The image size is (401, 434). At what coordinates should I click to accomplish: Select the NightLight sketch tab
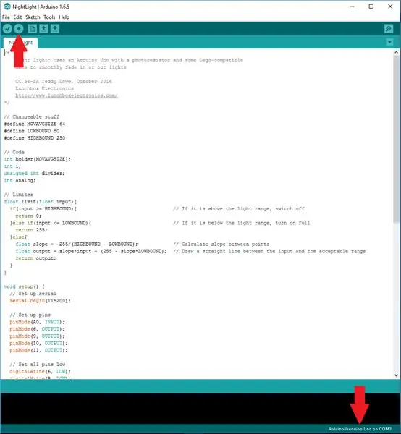(x=20, y=43)
